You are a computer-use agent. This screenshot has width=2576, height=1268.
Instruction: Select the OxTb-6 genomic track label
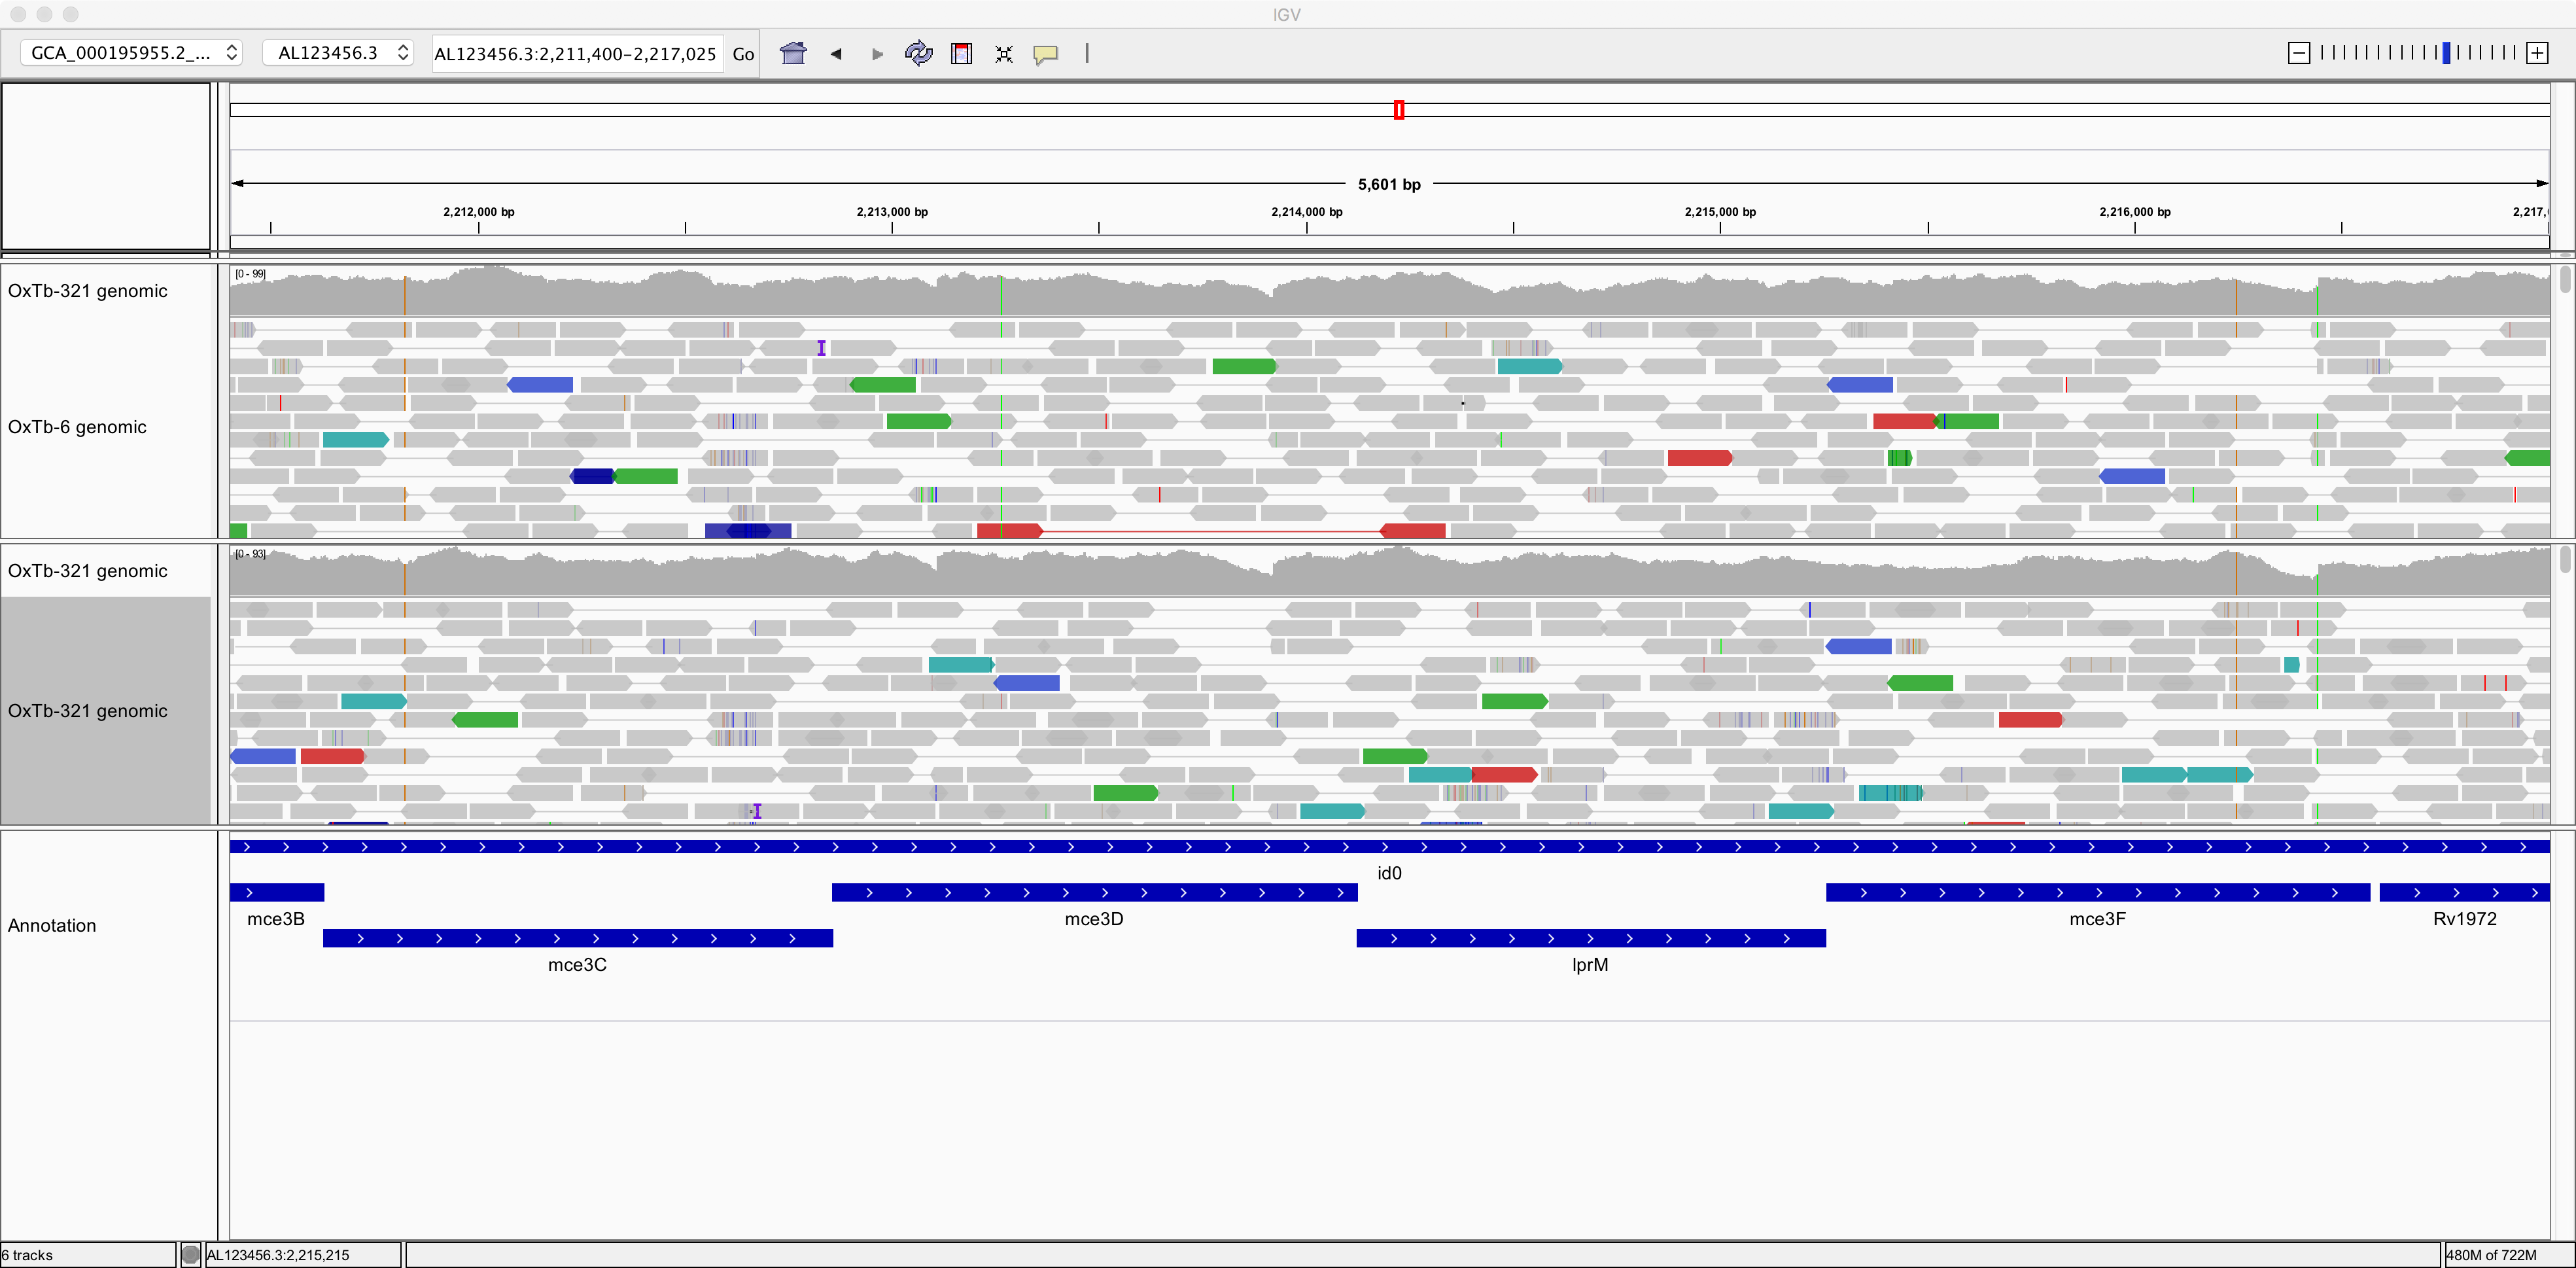[77, 427]
